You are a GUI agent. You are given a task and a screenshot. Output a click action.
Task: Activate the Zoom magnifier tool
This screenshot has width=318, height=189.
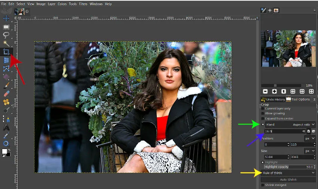tap(6, 143)
